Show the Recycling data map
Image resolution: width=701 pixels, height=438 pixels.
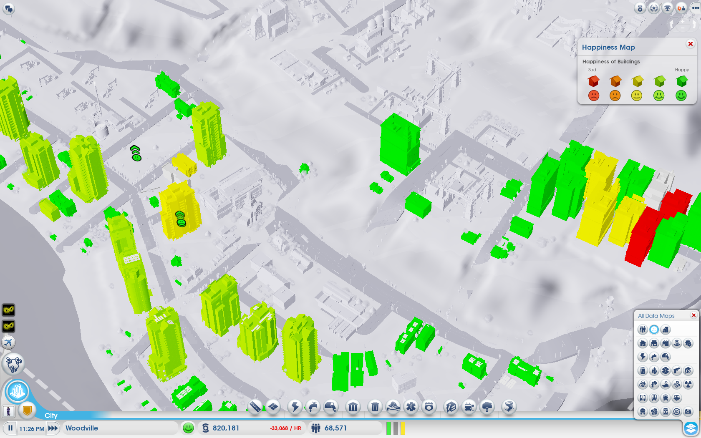(x=676, y=412)
